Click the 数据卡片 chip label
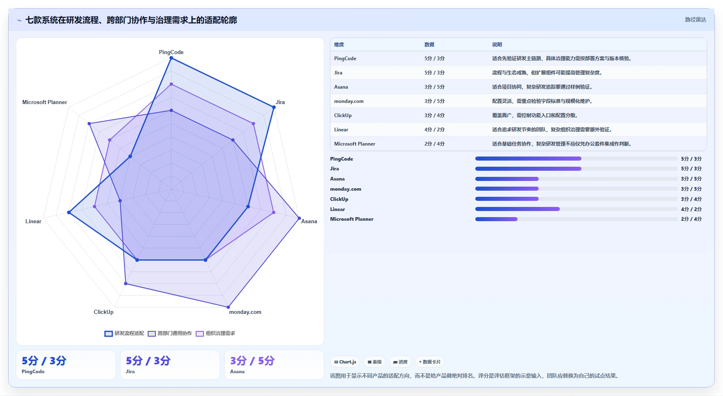This screenshot has height=396, width=723. point(432,362)
